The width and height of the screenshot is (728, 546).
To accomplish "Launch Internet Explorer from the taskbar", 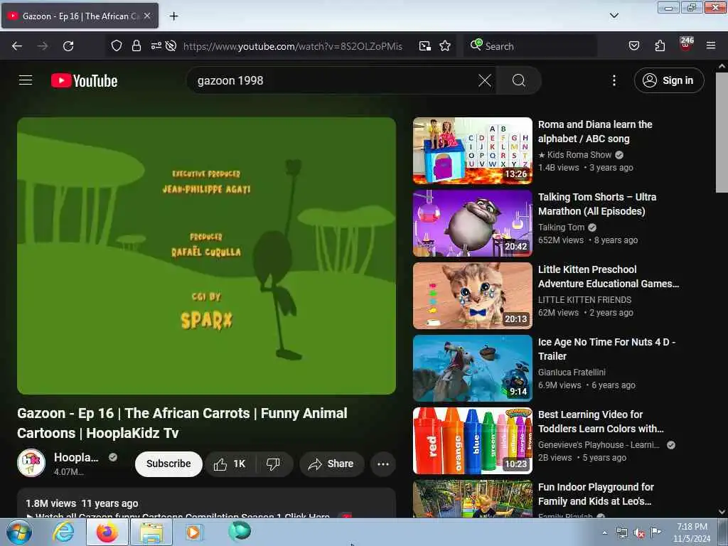I will (63, 532).
